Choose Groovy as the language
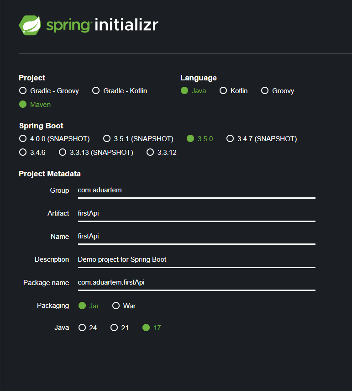 pyautogui.click(x=278, y=91)
